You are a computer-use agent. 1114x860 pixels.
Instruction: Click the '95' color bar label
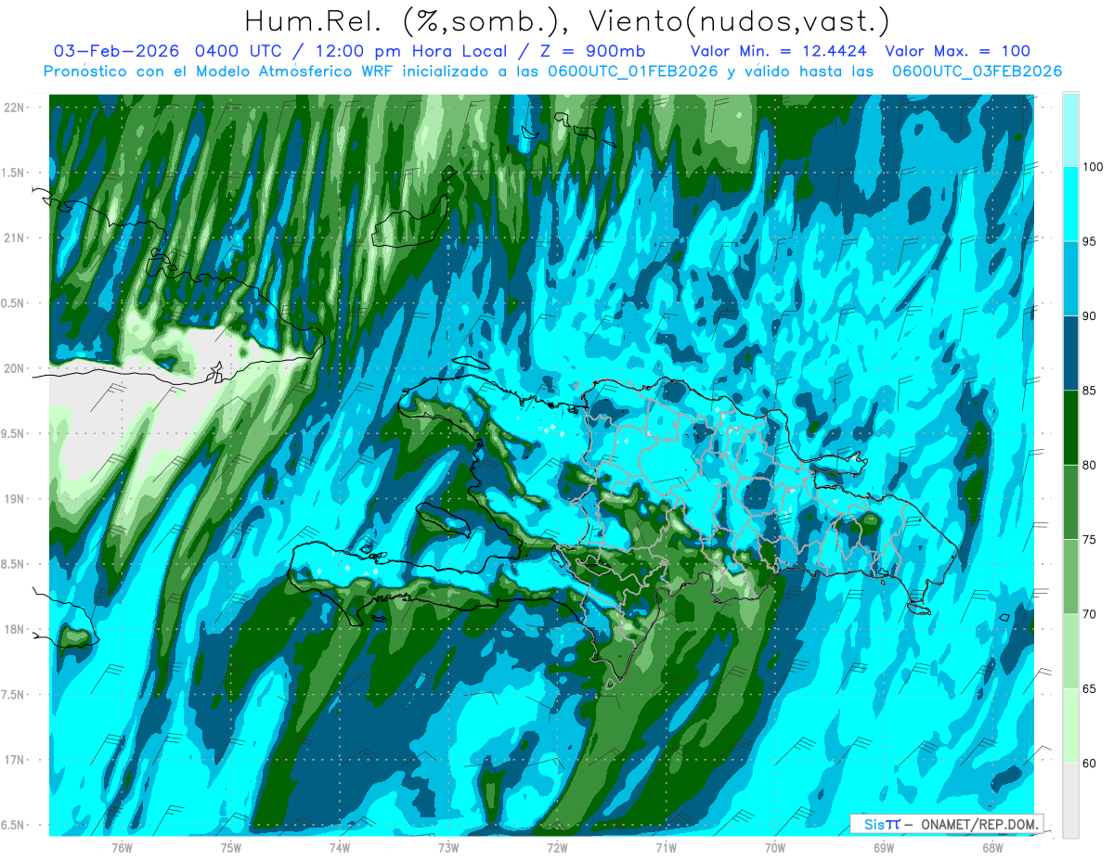pos(1091,242)
